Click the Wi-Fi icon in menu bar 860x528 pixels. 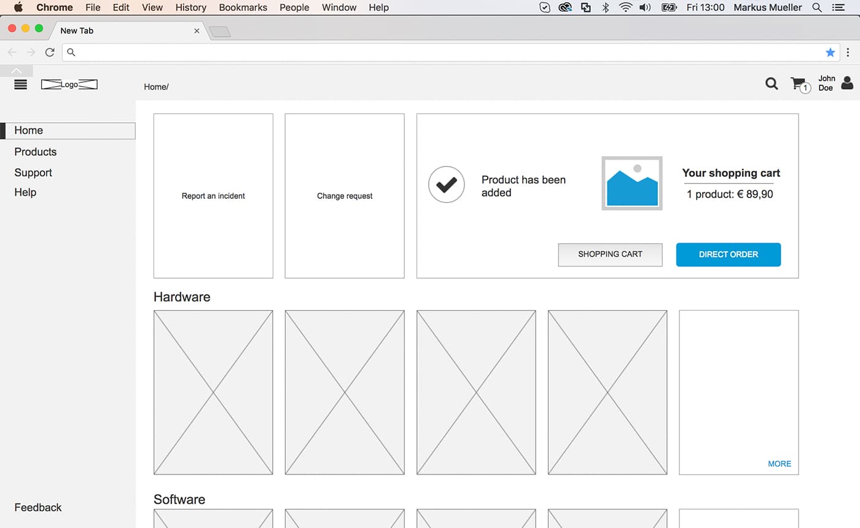coord(625,7)
